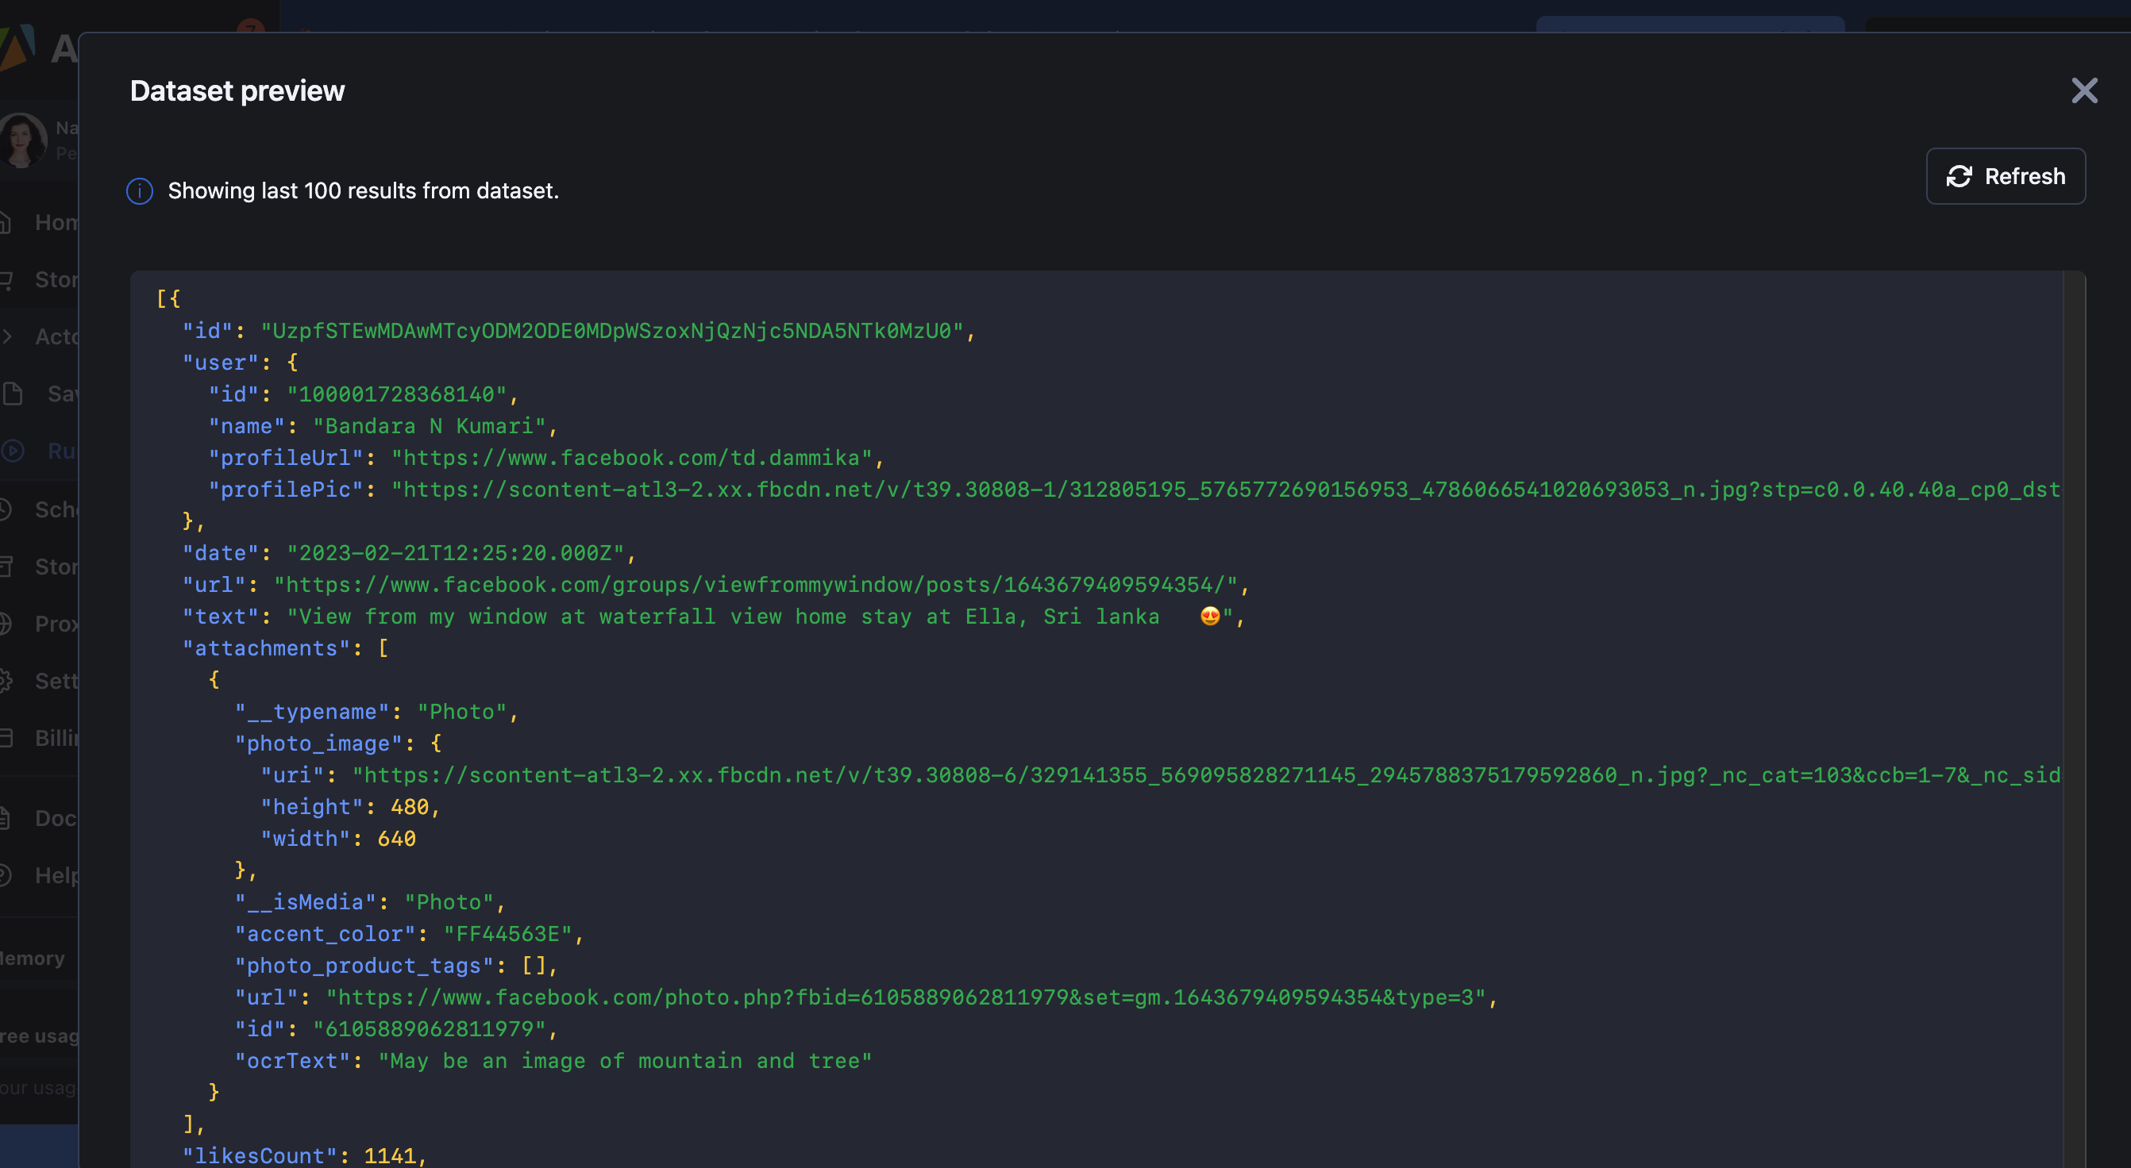Open the user profile avatar
The height and width of the screenshot is (1168, 2131).
point(21,139)
